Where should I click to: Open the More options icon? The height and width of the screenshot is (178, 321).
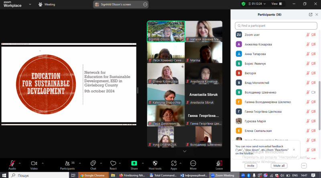pos(193,163)
